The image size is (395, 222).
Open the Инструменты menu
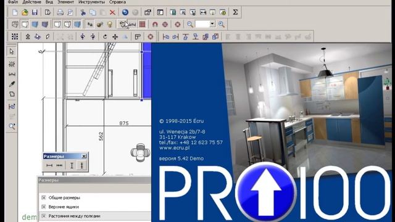(92, 2)
